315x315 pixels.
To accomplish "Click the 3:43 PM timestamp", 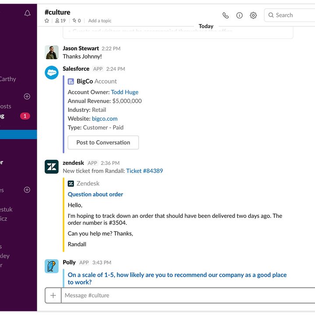I will point(101,262).
